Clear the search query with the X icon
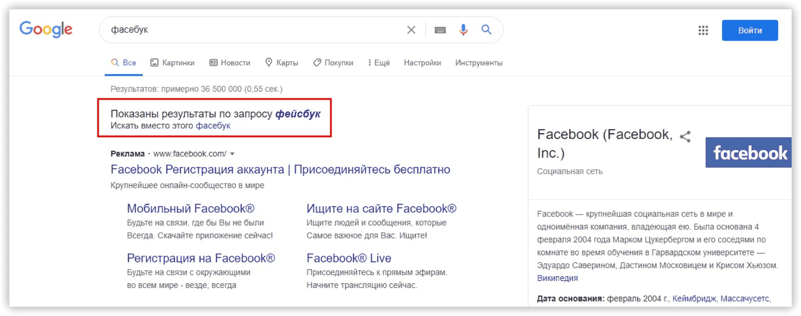Image resolution: width=801 pixels, height=316 pixels. [x=411, y=30]
